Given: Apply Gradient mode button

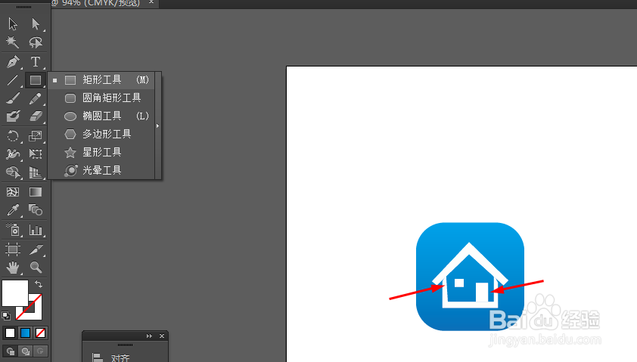Looking at the screenshot, I should pyautogui.click(x=25, y=333).
